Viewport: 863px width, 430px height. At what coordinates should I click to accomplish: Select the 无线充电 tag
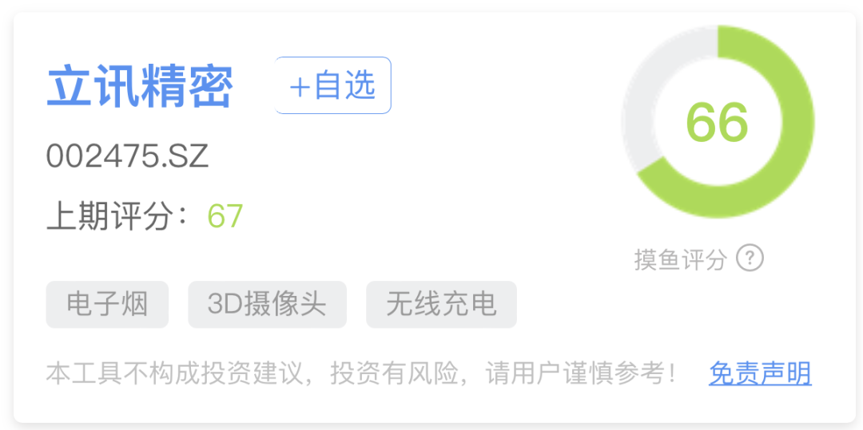[441, 304]
